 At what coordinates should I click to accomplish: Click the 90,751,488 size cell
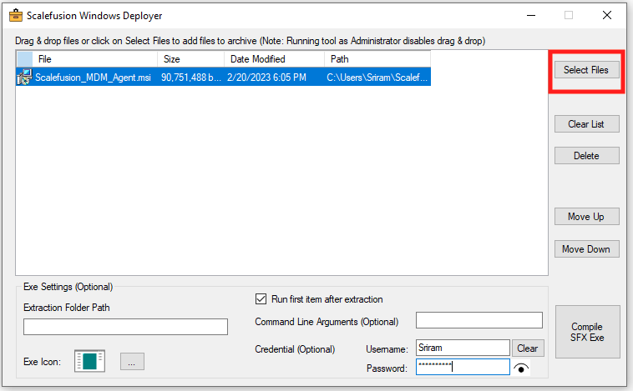click(x=191, y=78)
